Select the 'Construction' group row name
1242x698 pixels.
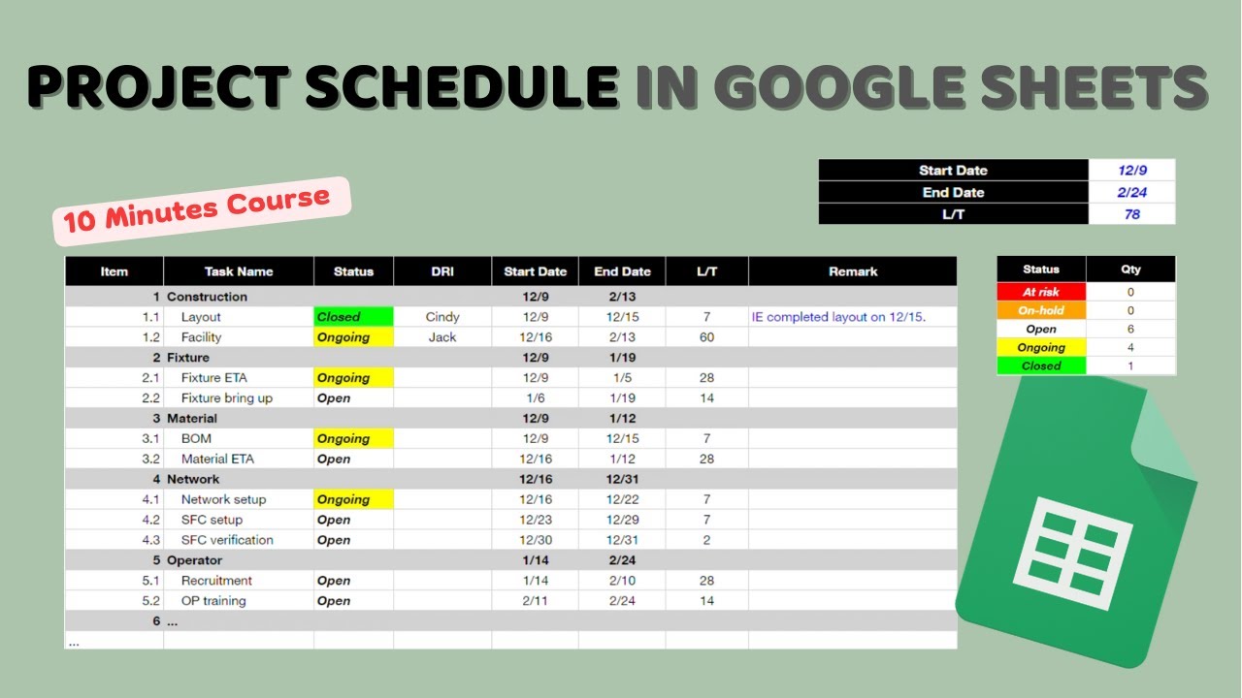coord(207,297)
